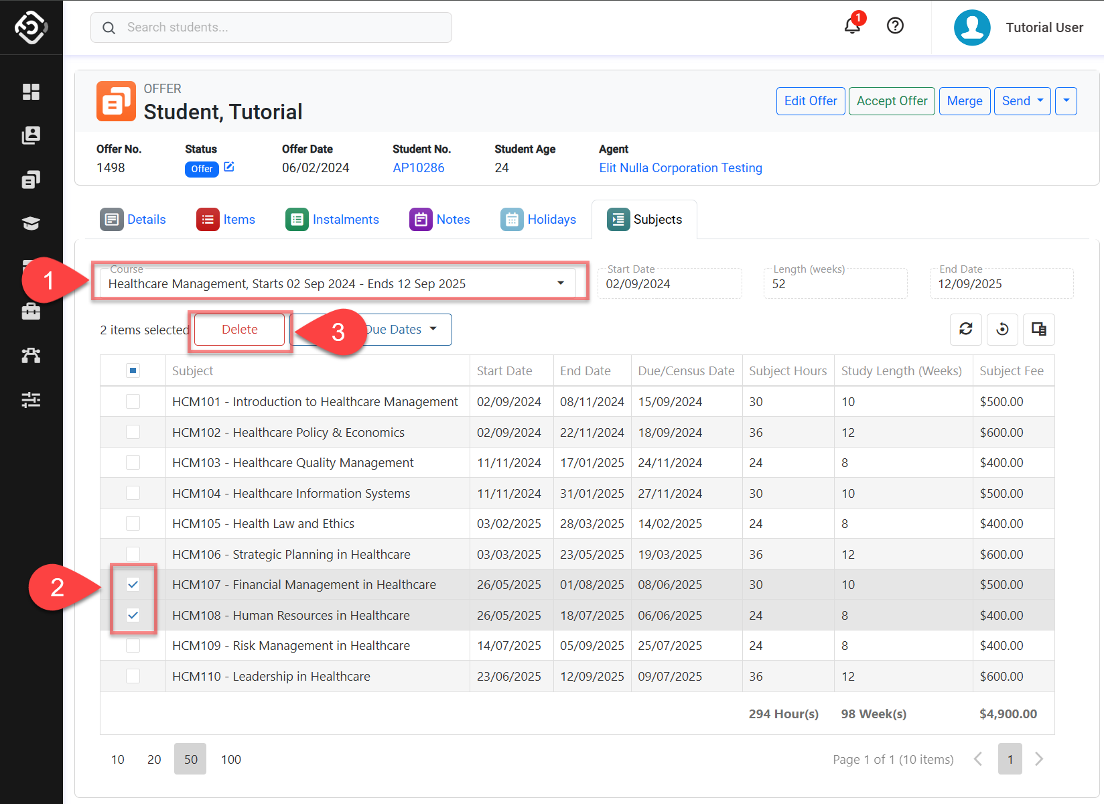The width and height of the screenshot is (1104, 804).
Task: Click the refresh subjects icon button
Action: click(x=966, y=329)
